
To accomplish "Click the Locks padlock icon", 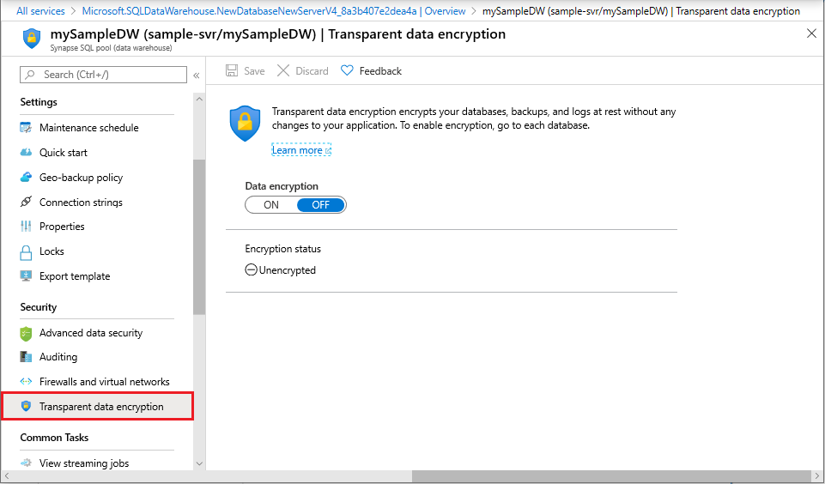I will click(26, 252).
